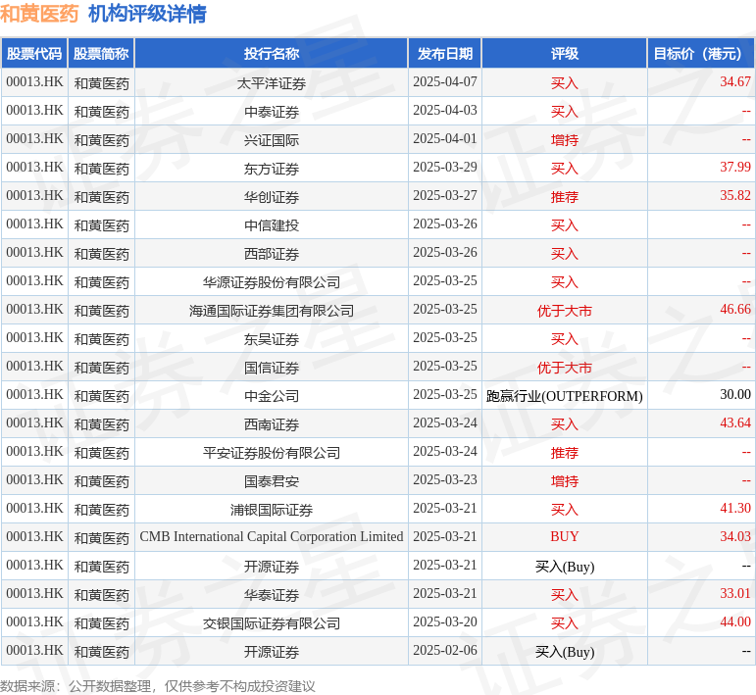756x695 pixels.
Task: Click target price 30.00
Action: click(x=735, y=395)
